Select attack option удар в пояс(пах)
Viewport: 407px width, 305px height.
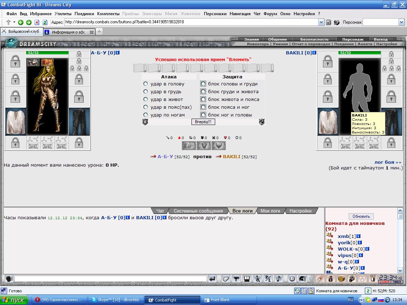point(145,107)
